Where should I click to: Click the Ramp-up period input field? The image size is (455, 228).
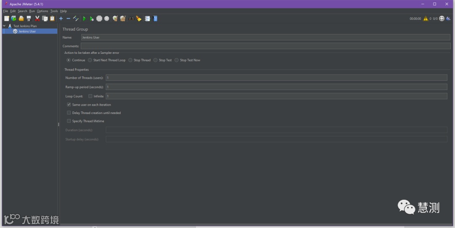pyautogui.click(x=276, y=87)
